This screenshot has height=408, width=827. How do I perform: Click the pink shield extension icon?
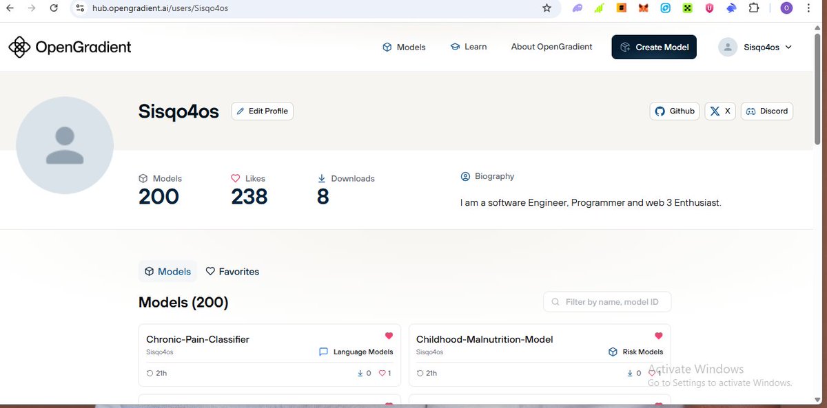pos(709,8)
